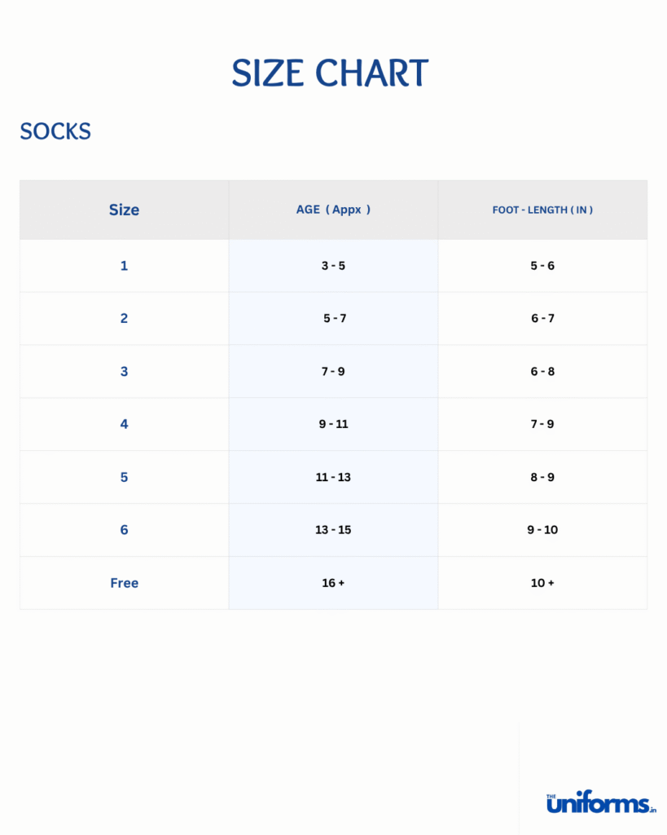
Task: Click foot length cell reading 10 +
Action: 542,583
